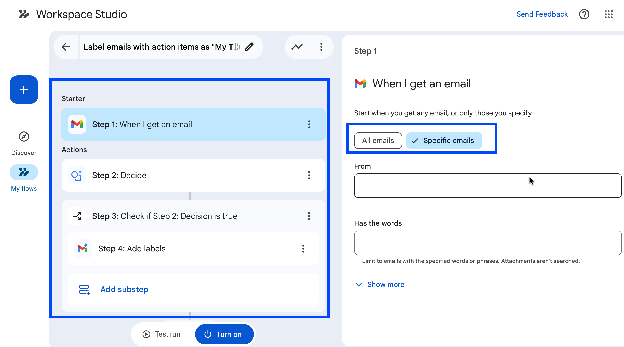Go to My flows section
Screen dimensions: 624x347
[24, 172]
